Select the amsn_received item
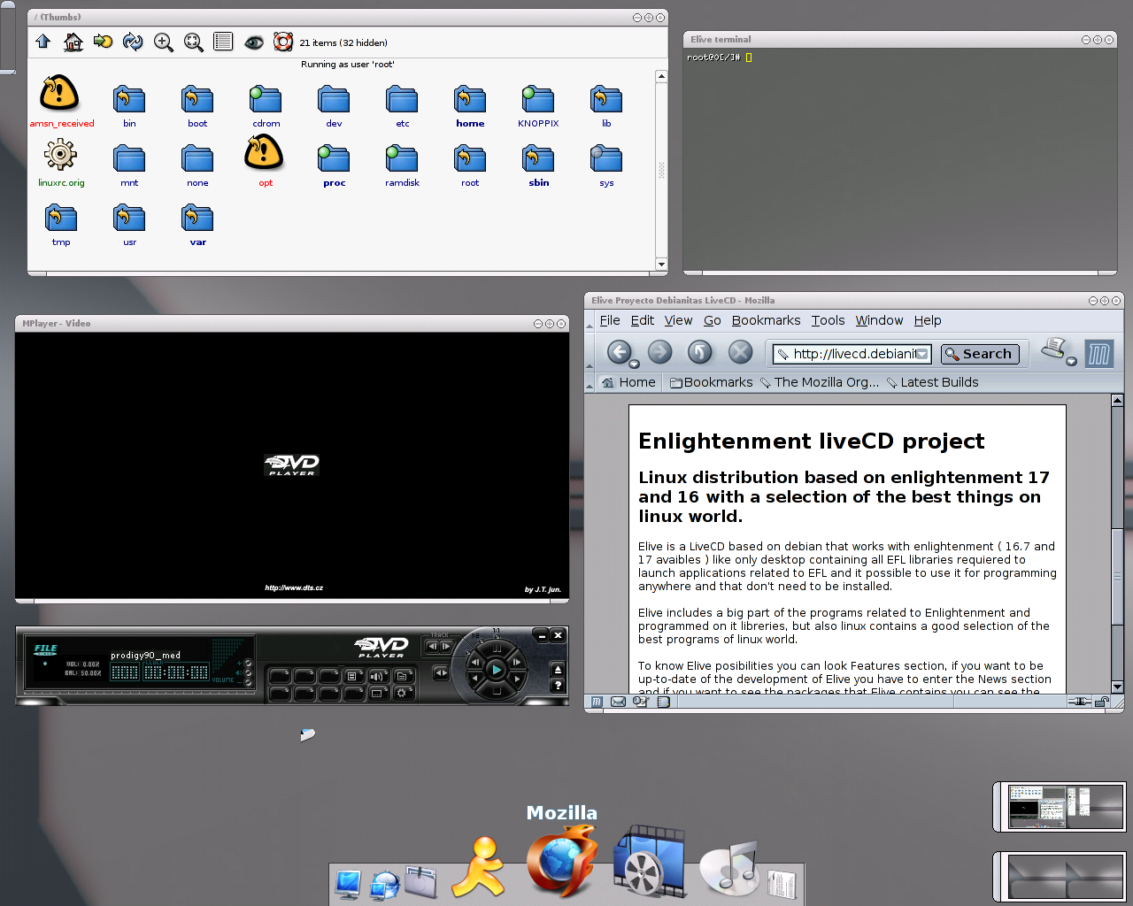The height and width of the screenshot is (906, 1133). [61, 101]
